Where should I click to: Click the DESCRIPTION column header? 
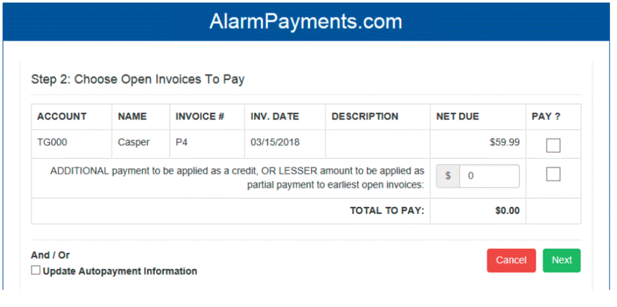[364, 117]
